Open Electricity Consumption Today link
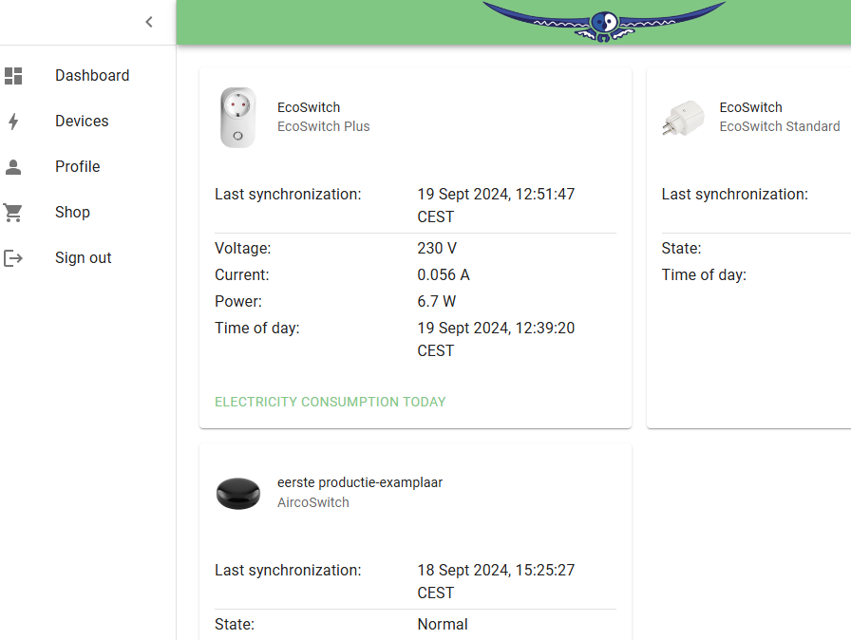 click(x=331, y=402)
